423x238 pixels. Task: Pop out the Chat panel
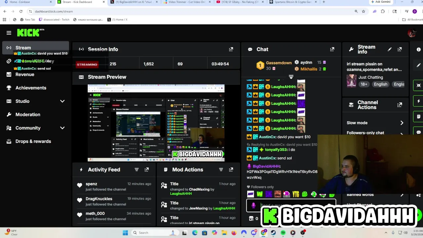point(332,49)
